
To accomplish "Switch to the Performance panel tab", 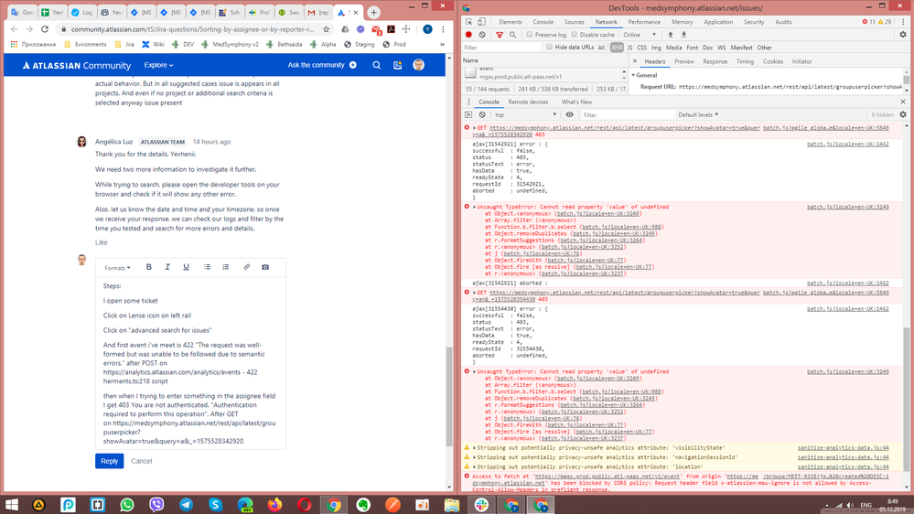I will 644,22.
